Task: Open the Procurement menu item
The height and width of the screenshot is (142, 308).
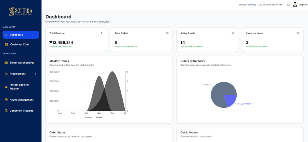Action: coord(17,74)
